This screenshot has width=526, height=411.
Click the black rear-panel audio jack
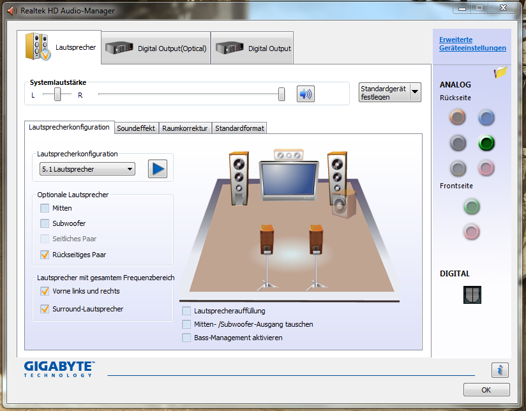tap(458, 143)
